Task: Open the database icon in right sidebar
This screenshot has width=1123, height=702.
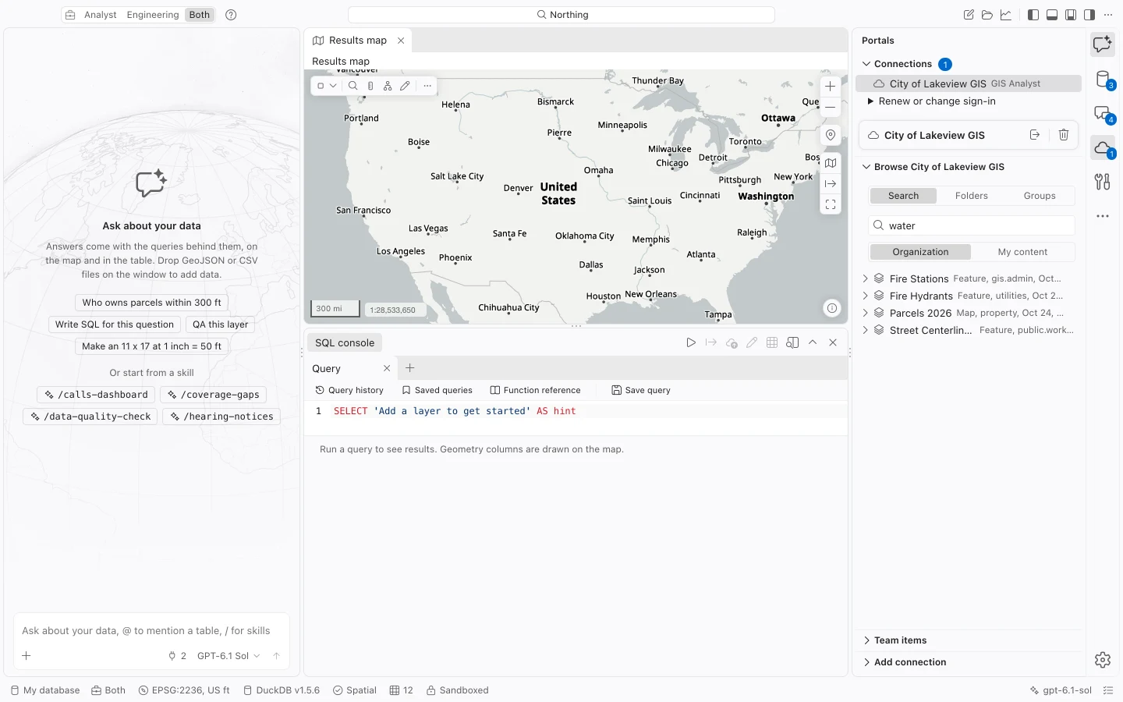Action: click(1103, 79)
